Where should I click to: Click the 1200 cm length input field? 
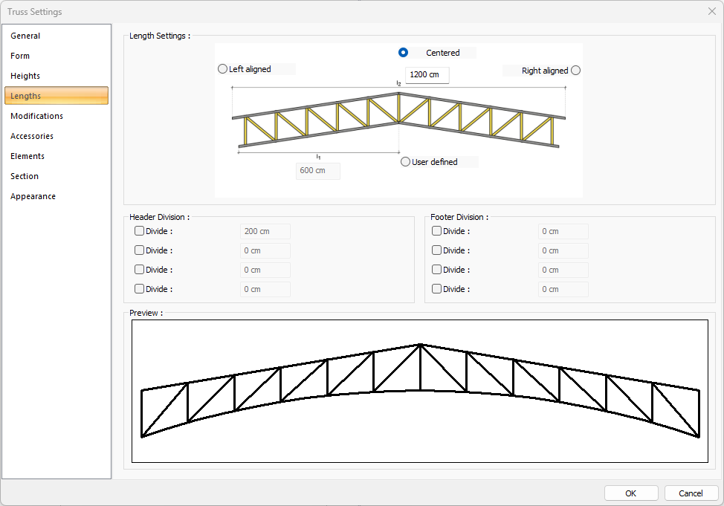427,75
